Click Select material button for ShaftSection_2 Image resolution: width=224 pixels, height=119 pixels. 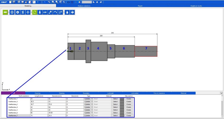click(115, 105)
